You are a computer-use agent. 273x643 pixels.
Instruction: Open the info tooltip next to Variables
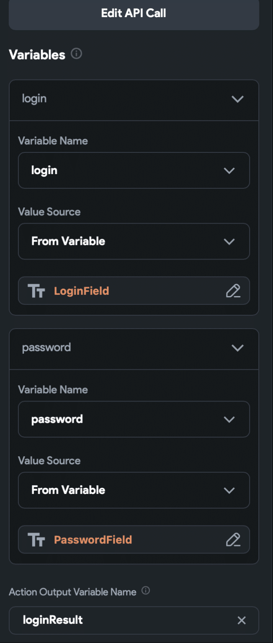76,54
